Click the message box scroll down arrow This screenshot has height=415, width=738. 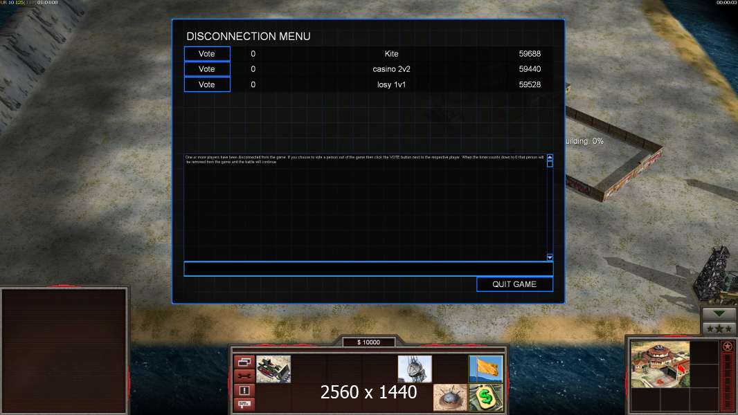point(550,257)
